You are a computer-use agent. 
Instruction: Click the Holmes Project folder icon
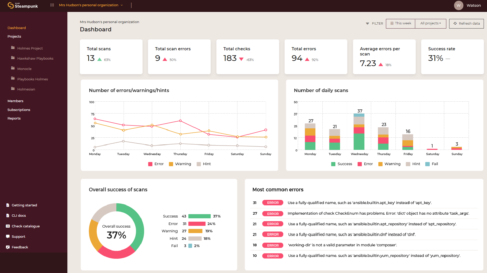[x=13, y=48]
